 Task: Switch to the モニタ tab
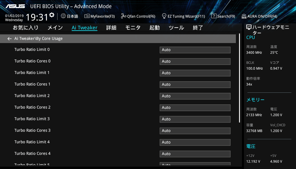tap(133, 28)
